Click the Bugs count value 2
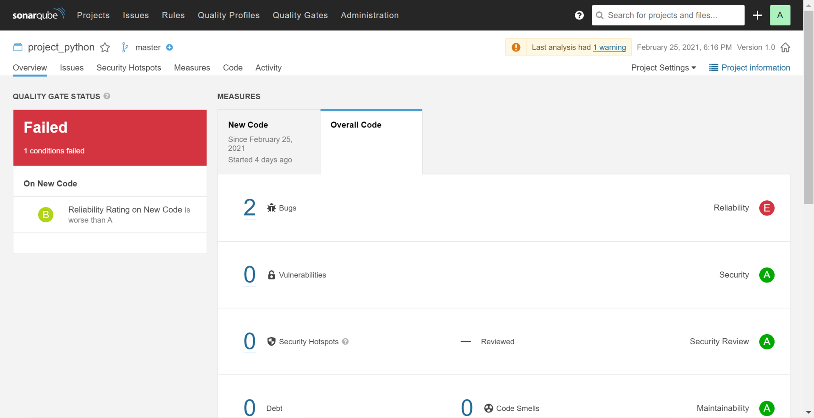Viewport: 814px width, 418px height. pyautogui.click(x=250, y=208)
